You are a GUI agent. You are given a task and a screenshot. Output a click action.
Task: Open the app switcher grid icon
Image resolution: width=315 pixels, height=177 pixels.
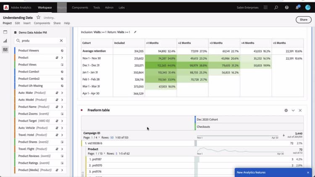pos(265,8)
